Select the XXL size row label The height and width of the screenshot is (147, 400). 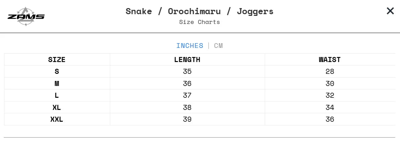pyautogui.click(x=57, y=119)
